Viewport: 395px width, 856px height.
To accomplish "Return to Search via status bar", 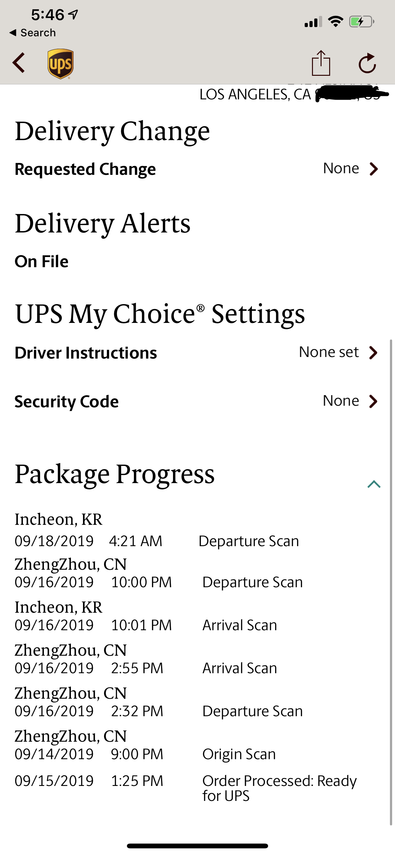I will click(x=32, y=32).
